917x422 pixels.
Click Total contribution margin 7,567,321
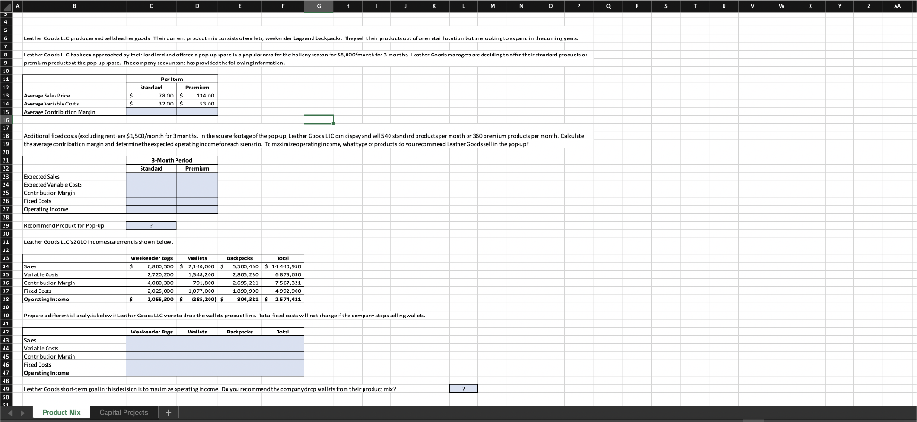click(x=287, y=283)
